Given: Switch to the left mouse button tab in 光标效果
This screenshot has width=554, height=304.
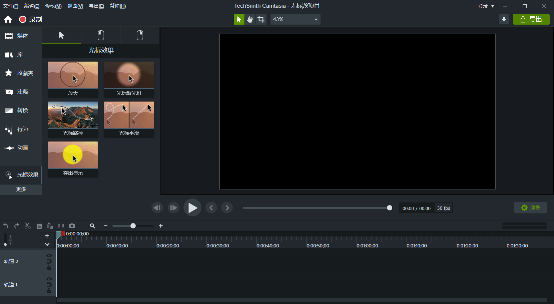Looking at the screenshot, I should pos(101,35).
